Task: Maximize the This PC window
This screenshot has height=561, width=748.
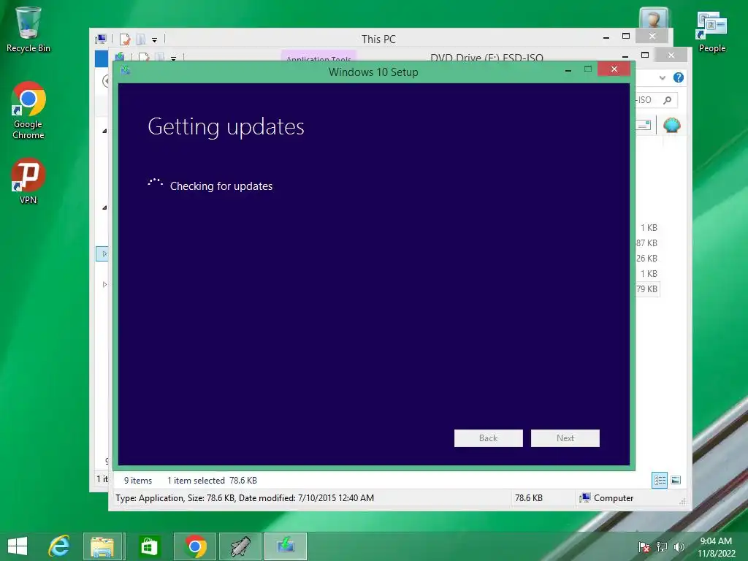Action: 626,37
